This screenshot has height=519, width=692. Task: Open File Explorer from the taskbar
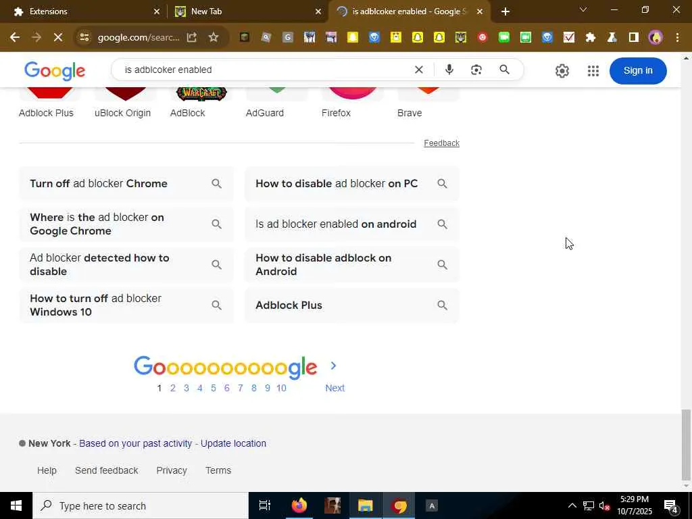(x=366, y=505)
